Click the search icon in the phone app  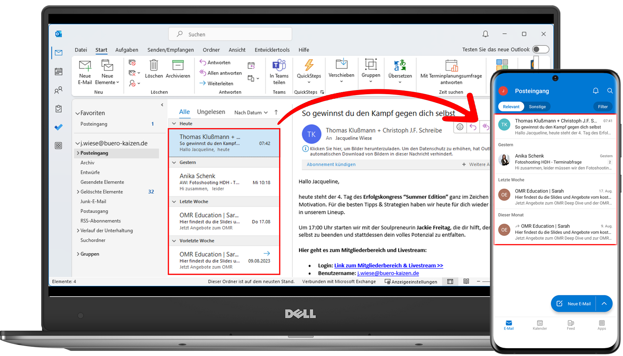pyautogui.click(x=610, y=90)
